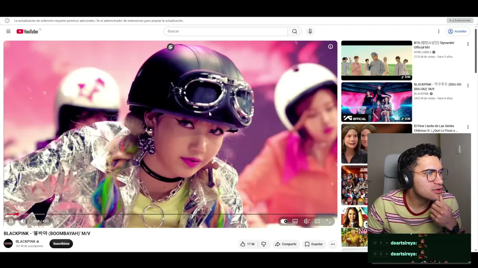Toggle subtitles on the player
The image size is (478, 268).
tap(295, 221)
